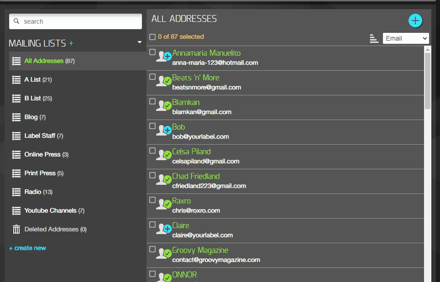This screenshot has height=282, width=440.
Task: Open Celsa Piland's contact name
Action: click(191, 152)
